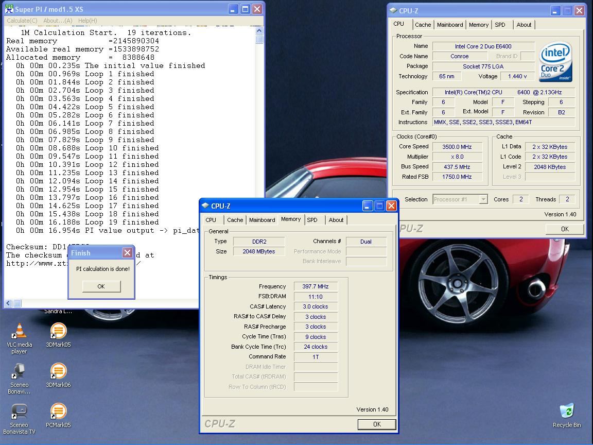Close the Finish dialog with its X button
593x445 pixels.
point(128,252)
